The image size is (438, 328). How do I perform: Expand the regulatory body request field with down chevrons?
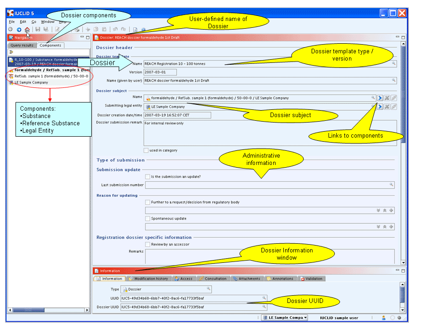[x=378, y=210]
